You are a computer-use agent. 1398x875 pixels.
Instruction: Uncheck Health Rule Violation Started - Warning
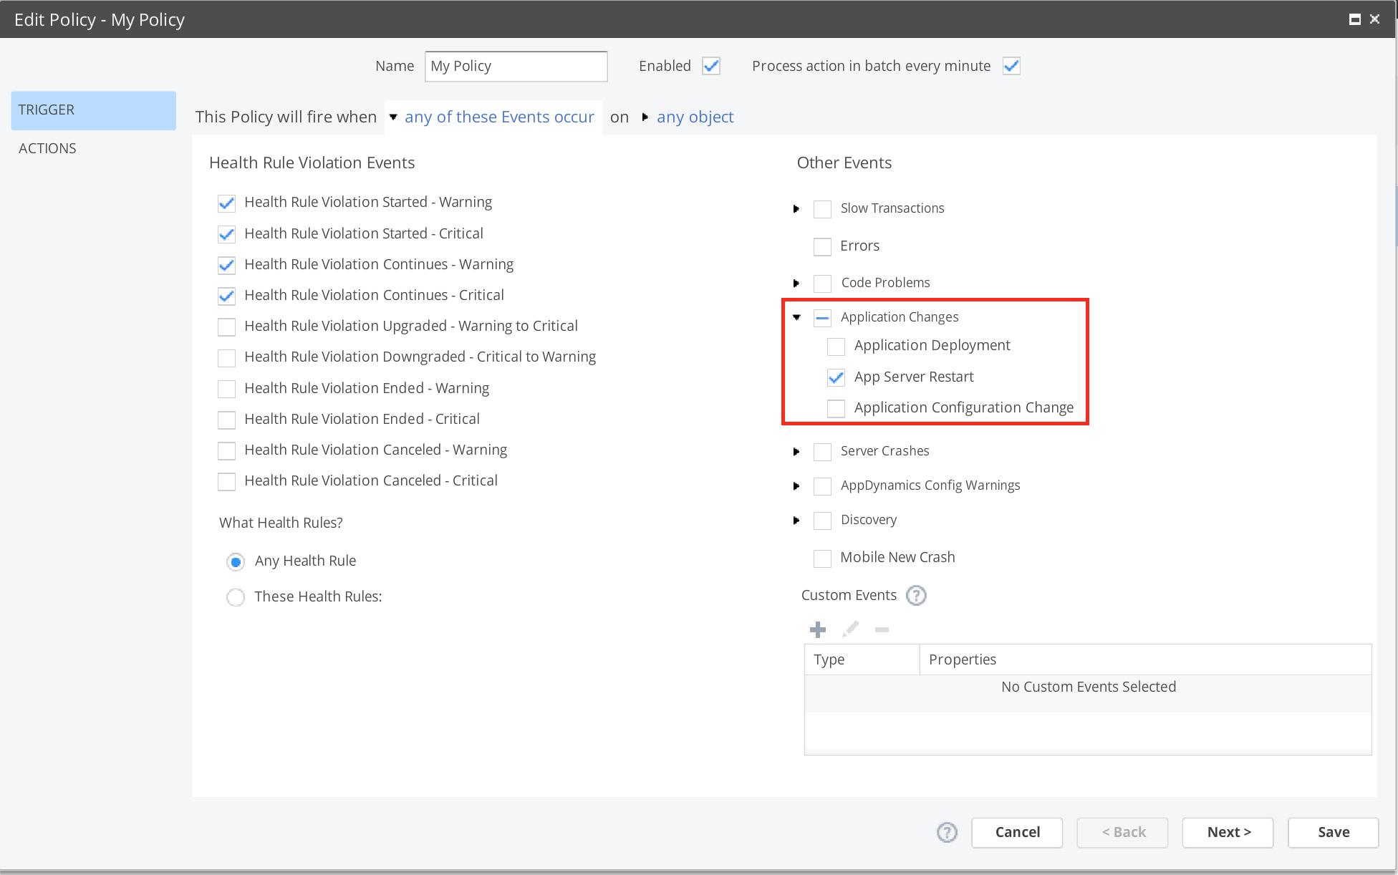point(226,203)
